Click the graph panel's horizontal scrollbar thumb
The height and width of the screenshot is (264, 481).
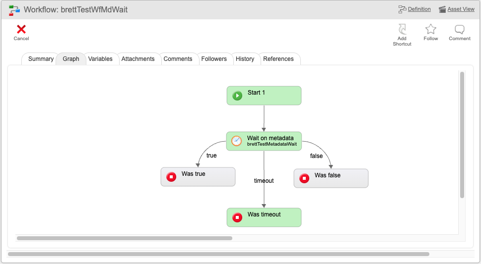tap(125, 238)
